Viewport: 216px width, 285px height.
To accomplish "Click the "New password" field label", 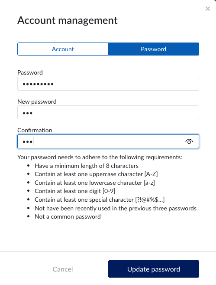I will (37, 102).
